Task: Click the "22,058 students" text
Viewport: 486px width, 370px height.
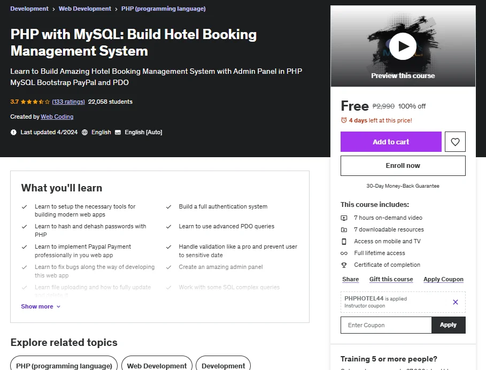Action: (110, 102)
